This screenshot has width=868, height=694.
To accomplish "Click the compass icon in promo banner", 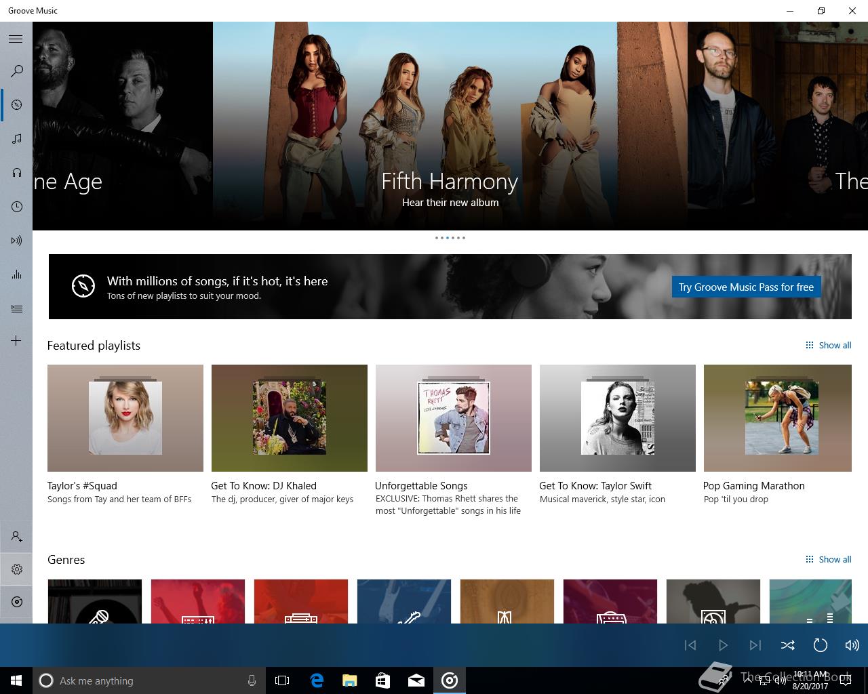I will [83, 286].
